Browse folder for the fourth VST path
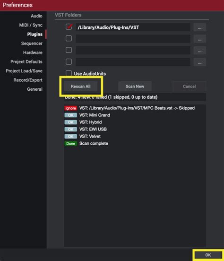 [x=200, y=62]
